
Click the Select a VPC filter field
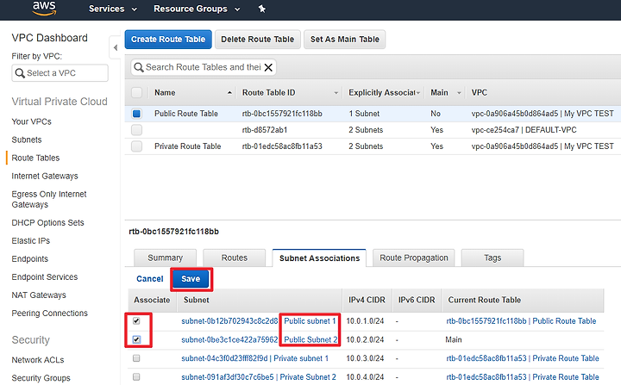[60, 73]
